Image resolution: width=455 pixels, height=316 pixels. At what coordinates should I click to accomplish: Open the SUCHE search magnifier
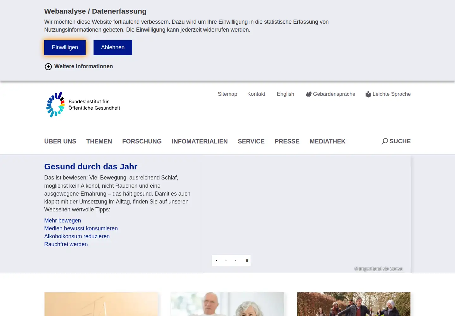(x=396, y=141)
